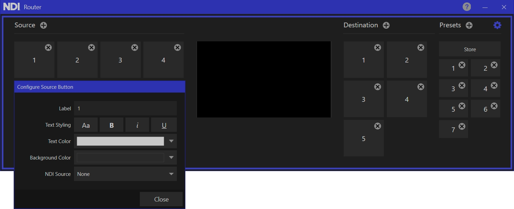This screenshot has height=209, width=514.
Task: Remove preset 7
Action: click(x=462, y=126)
